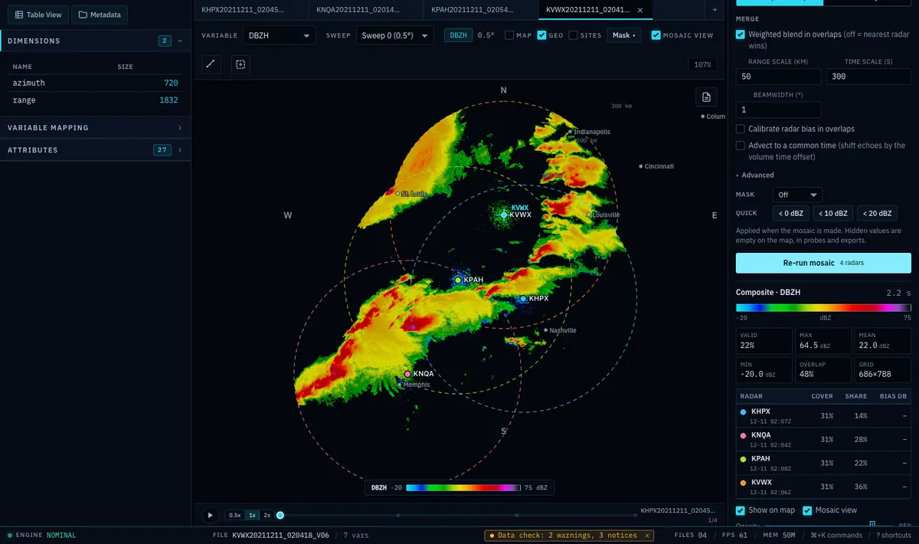This screenshot has height=544, width=919.
Task: Click the KVWX radar site marker
Action: point(504,215)
